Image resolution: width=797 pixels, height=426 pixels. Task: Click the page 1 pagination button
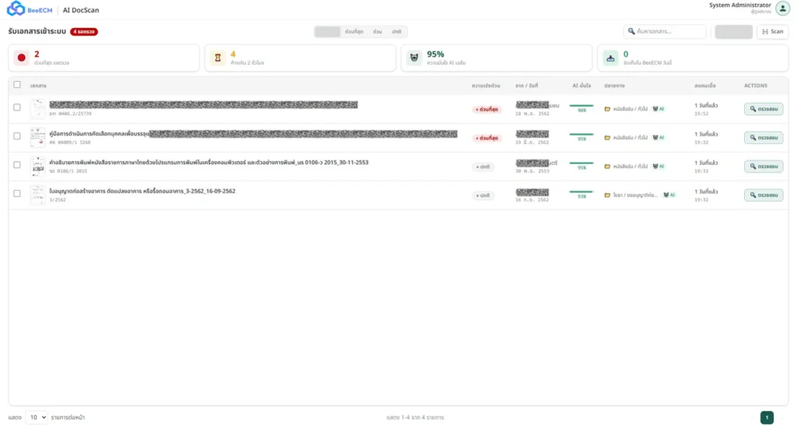[767, 417]
